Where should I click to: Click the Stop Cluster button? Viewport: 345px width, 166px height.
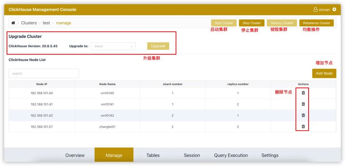point(252,23)
